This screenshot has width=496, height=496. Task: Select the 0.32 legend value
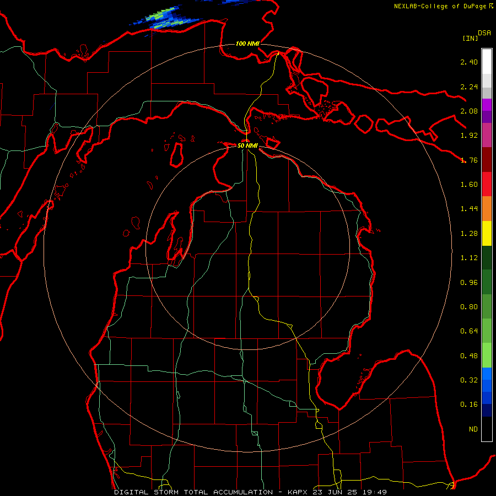(469, 380)
